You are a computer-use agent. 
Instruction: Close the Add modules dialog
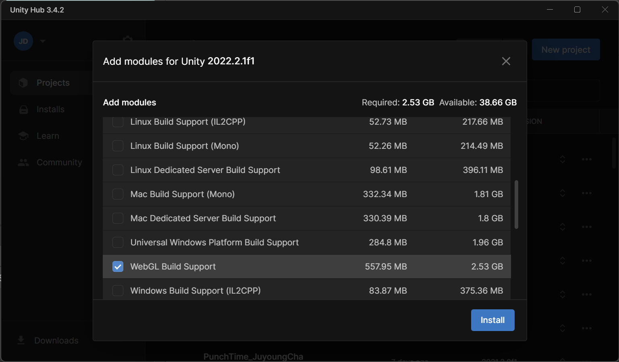506,61
